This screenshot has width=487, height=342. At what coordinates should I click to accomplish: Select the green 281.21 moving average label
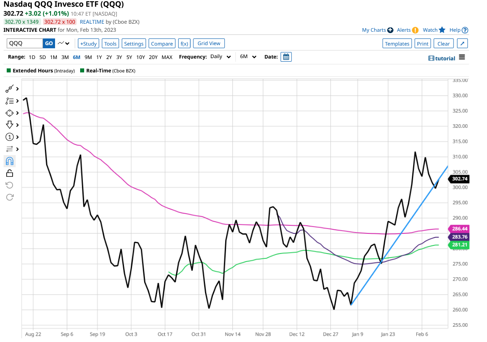(x=459, y=245)
